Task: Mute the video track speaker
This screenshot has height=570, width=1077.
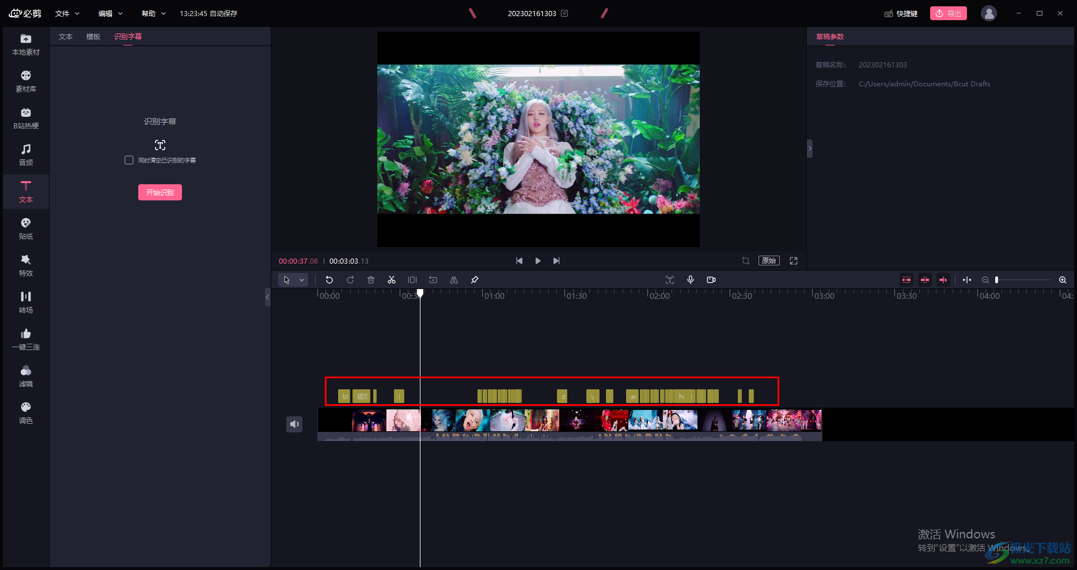Action: [294, 424]
